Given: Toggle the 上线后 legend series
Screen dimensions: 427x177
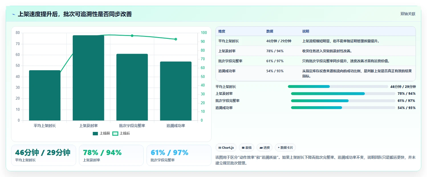Looking at the screenshot, I should tap(121, 133).
